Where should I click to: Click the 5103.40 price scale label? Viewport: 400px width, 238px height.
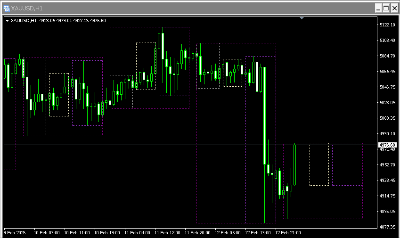point(387,41)
